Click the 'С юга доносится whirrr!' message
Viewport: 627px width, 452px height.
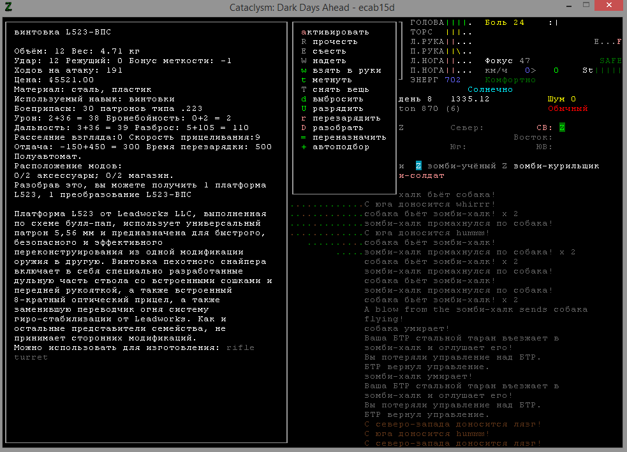pyautogui.click(x=430, y=204)
